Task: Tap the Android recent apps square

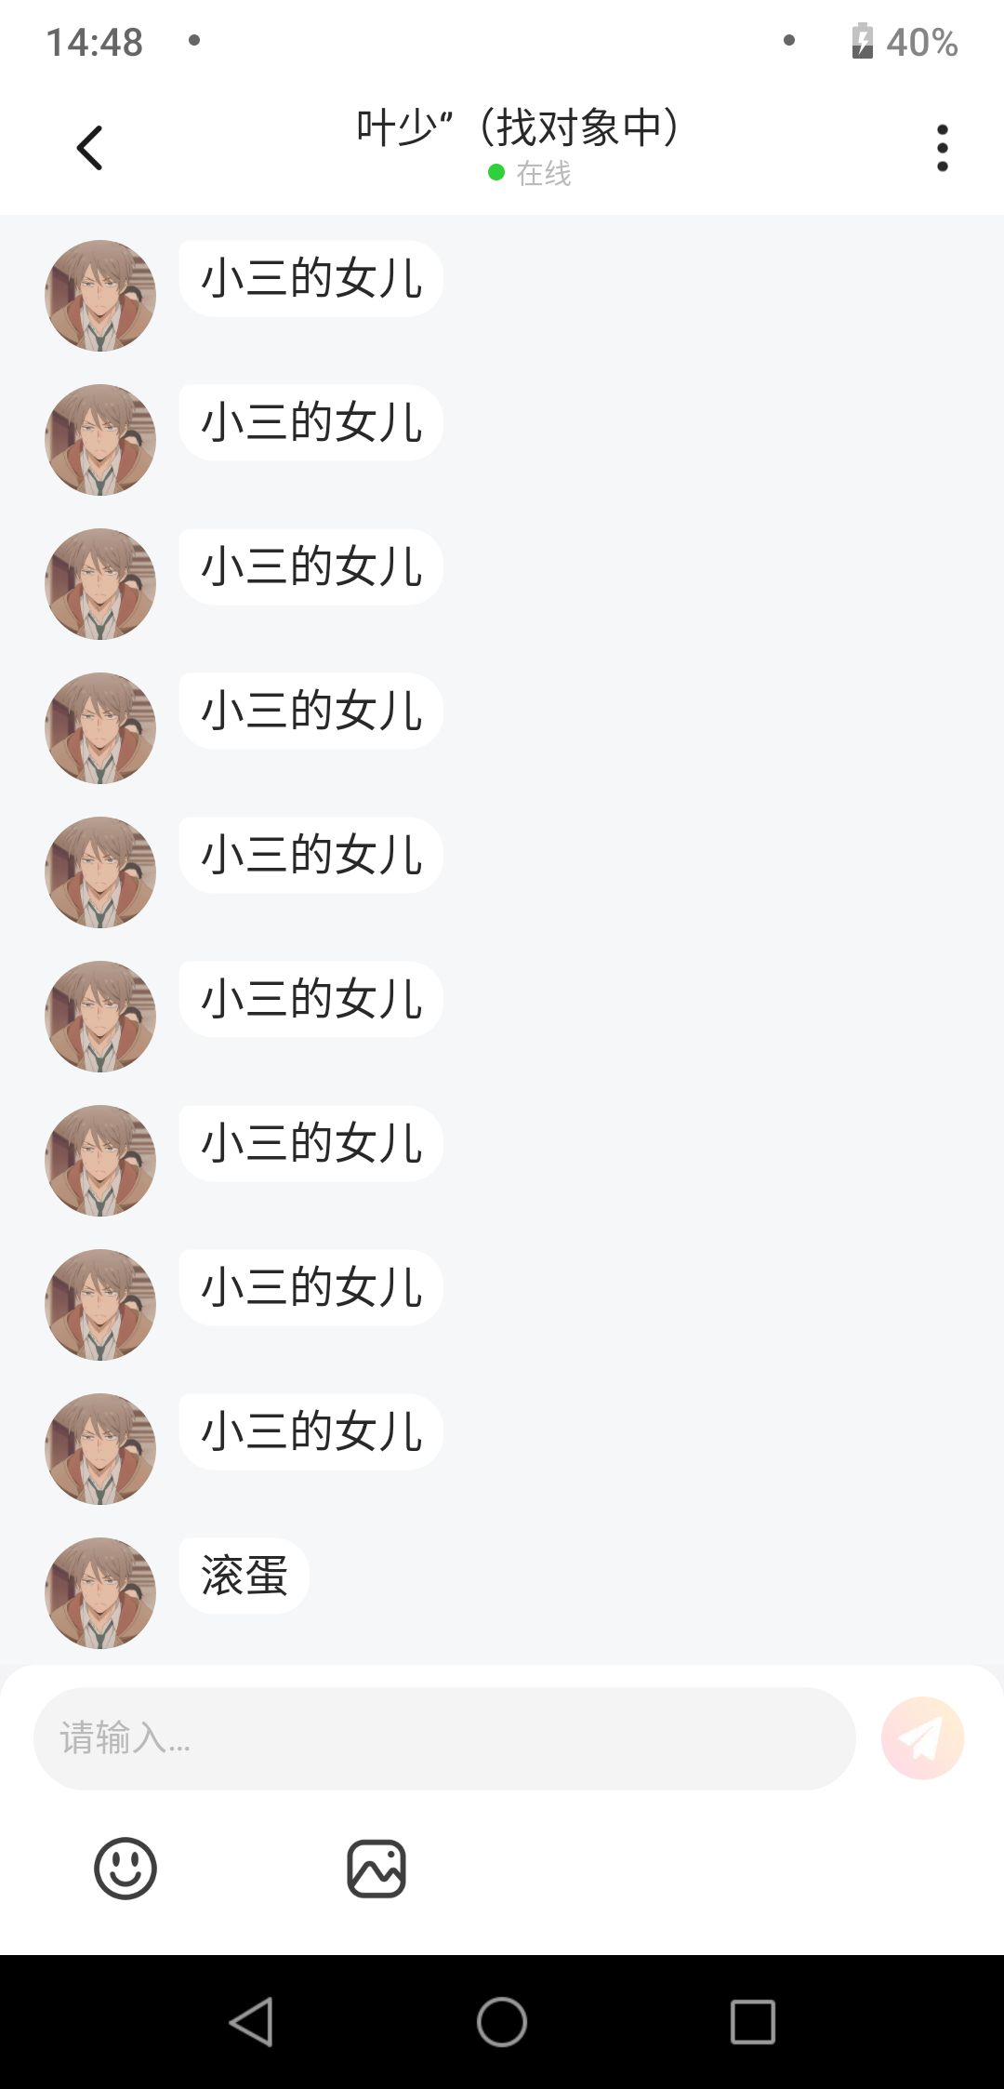Action: (x=753, y=2022)
